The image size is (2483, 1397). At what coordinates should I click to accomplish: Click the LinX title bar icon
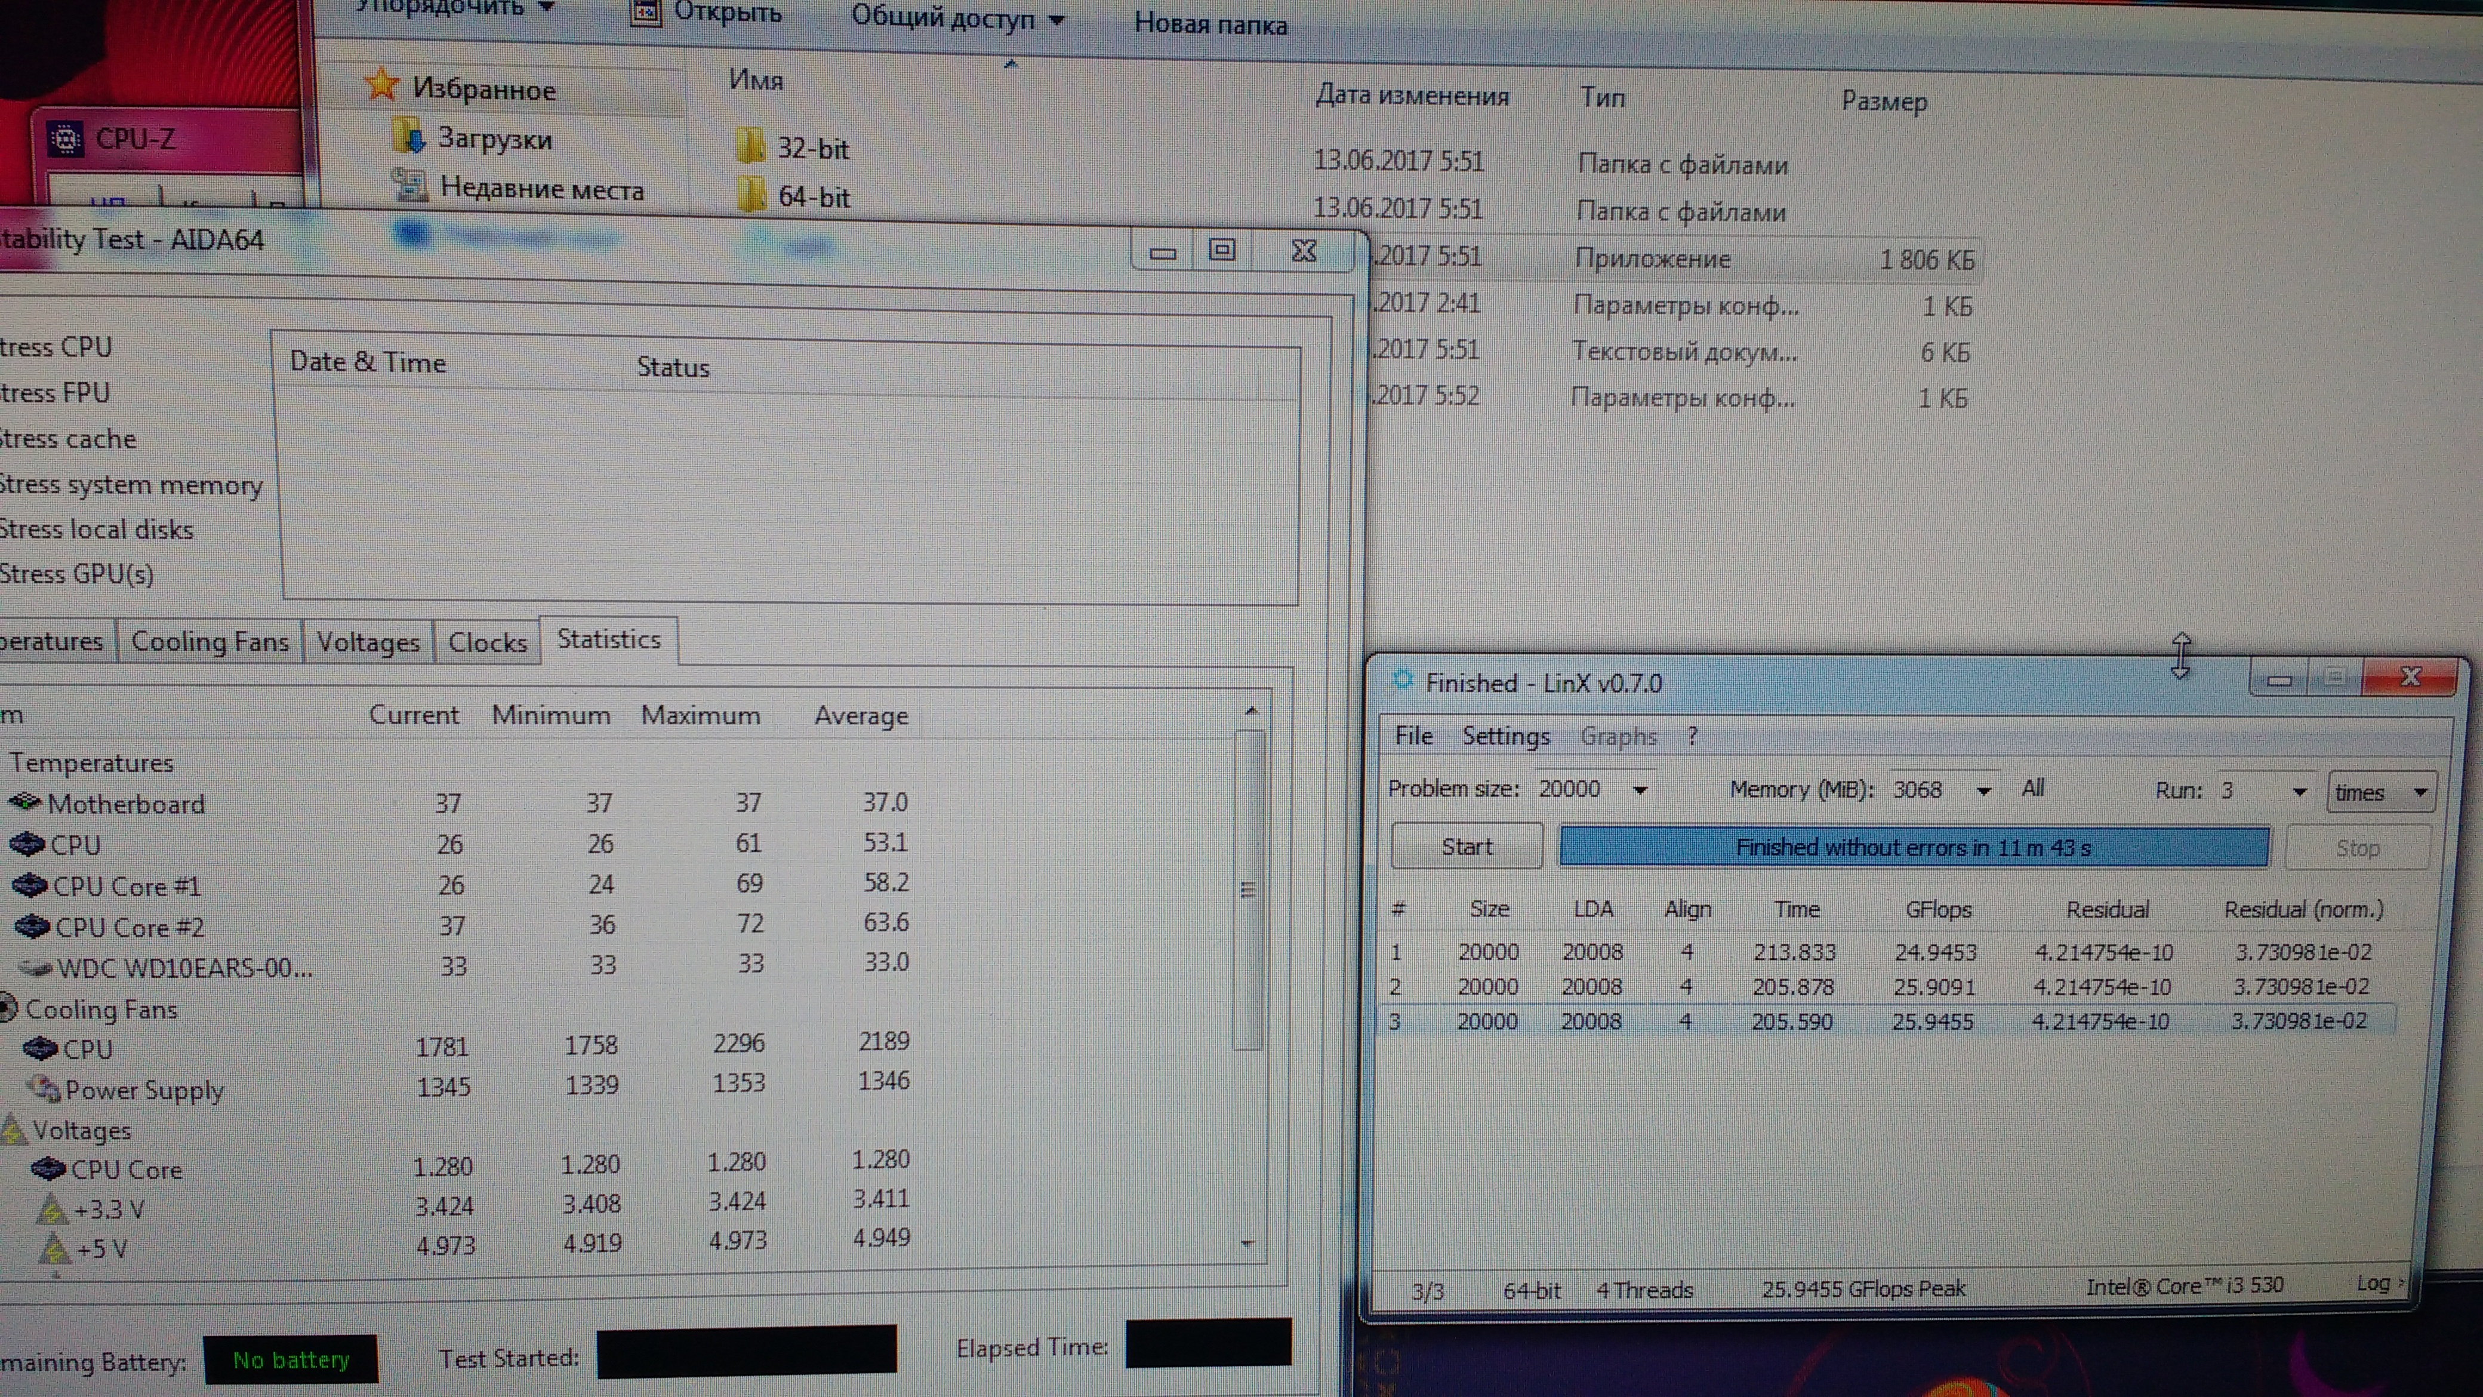pyautogui.click(x=1403, y=681)
